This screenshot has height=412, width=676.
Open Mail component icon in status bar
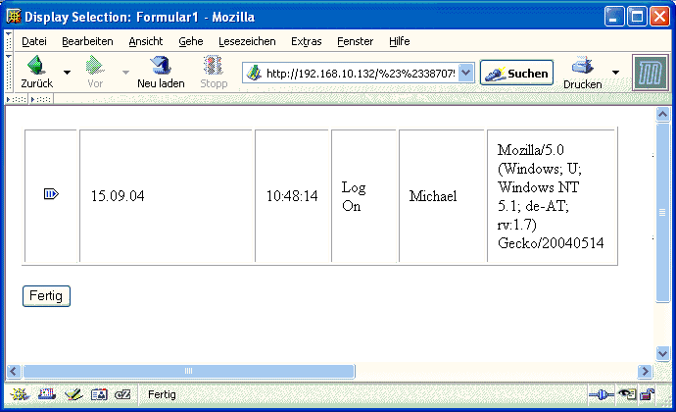tap(46, 394)
